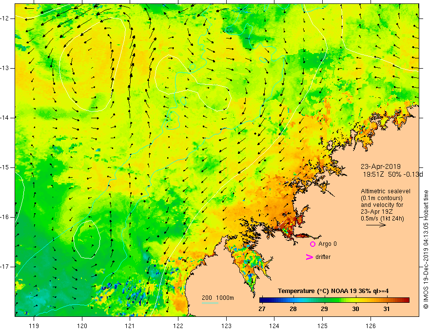
Task: Click the longitude axis label 121
Action: (130, 326)
